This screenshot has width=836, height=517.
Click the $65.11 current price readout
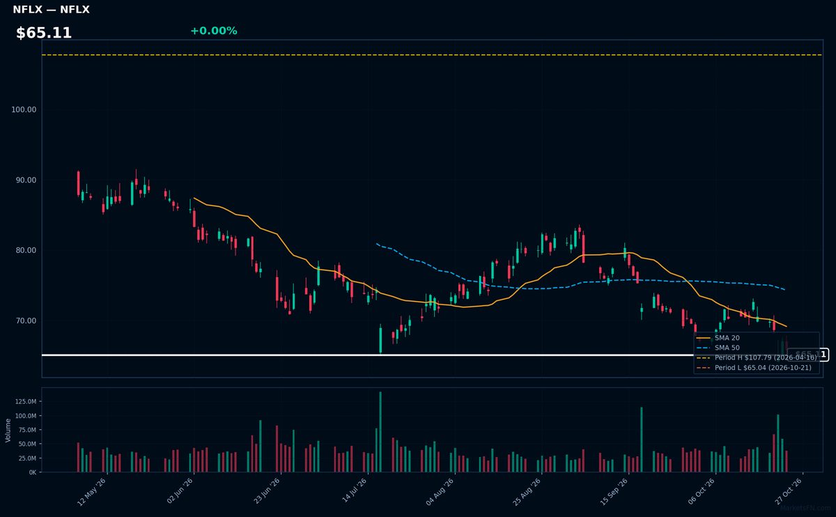tap(44, 33)
